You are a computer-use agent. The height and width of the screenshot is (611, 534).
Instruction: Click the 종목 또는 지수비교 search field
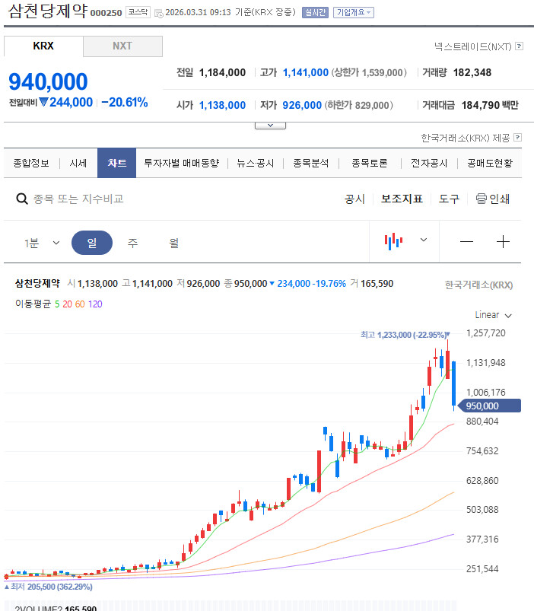click(x=78, y=199)
